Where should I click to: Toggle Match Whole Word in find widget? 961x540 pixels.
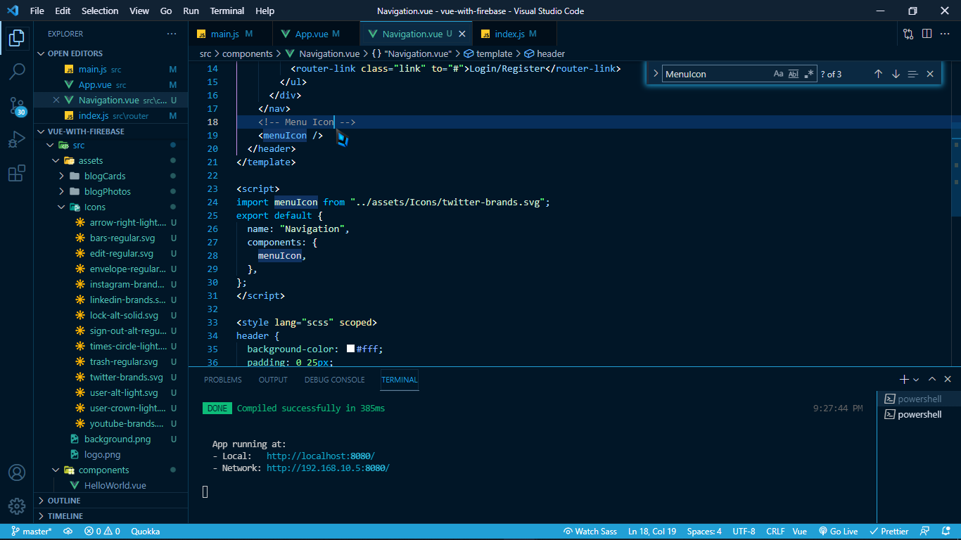click(794, 74)
